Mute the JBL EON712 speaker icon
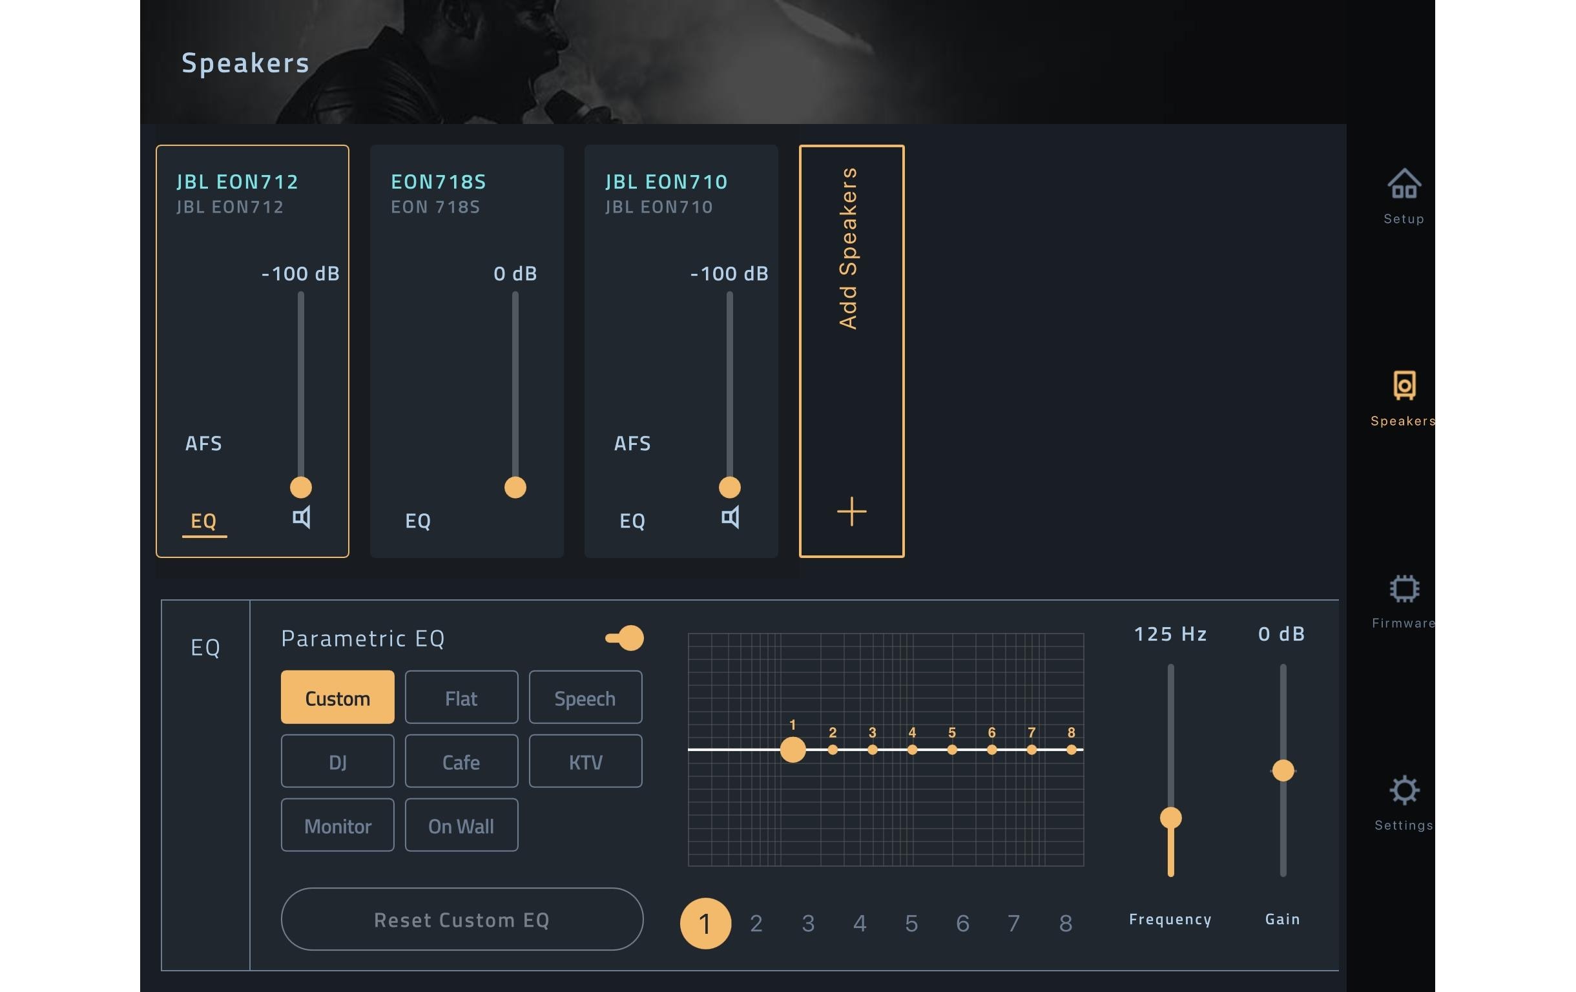This screenshot has height=992, width=1576. tap(302, 517)
